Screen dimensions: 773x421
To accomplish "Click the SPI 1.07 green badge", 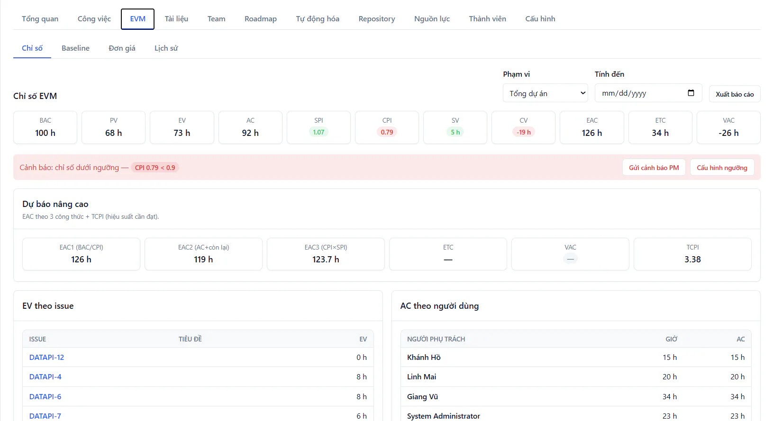I will [x=318, y=132].
